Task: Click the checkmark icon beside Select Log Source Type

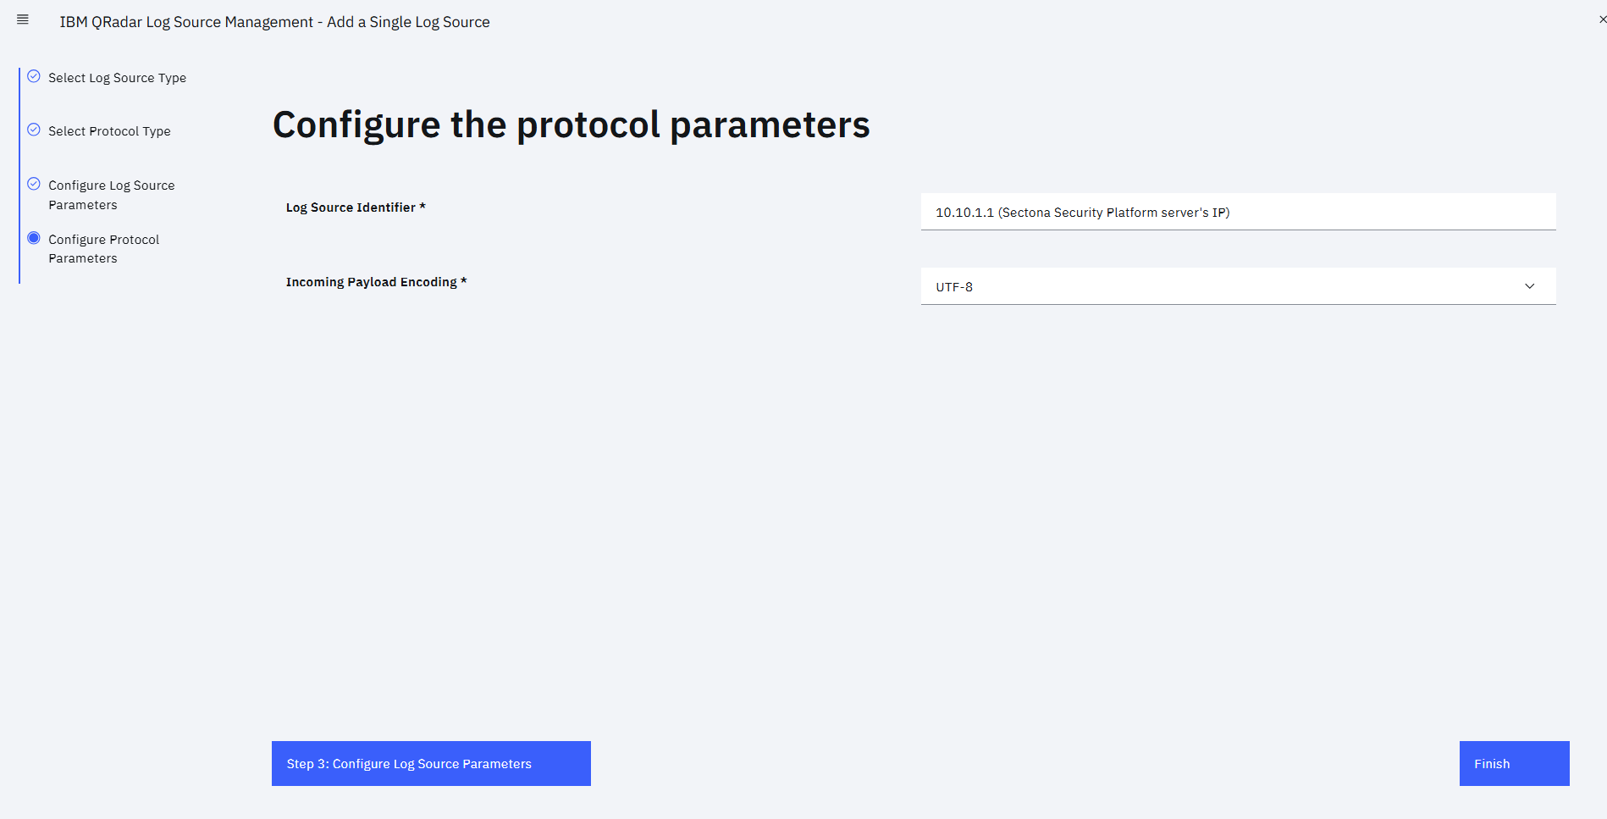Action: point(33,75)
